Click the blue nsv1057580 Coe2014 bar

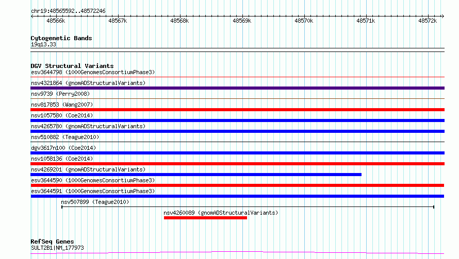(237, 120)
